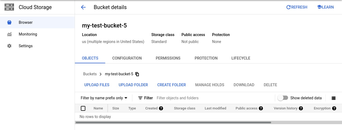Image resolution: width=342 pixels, height=130 pixels.
Task: Open the column display options icon
Action: pos(334,98)
